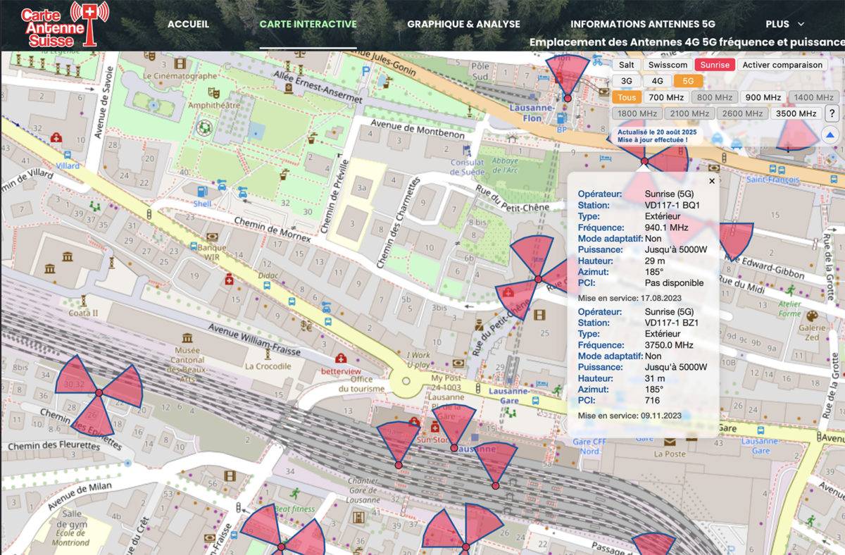Click the parking P icon near Allée Ernest-Ansermet
The width and height of the screenshot is (845, 555).
tap(366, 71)
